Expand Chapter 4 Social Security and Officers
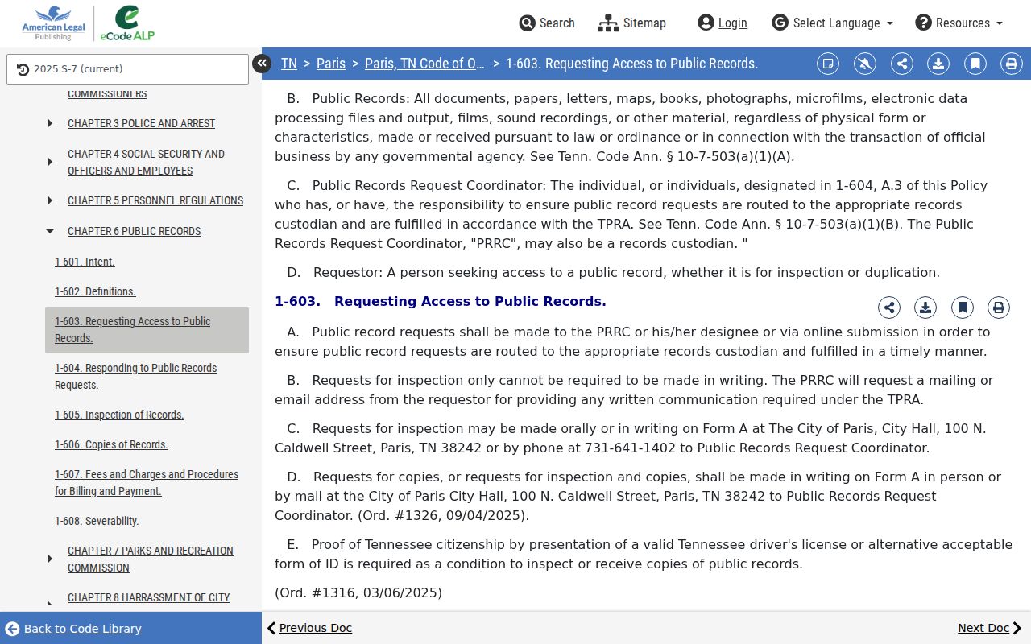 pyautogui.click(x=50, y=162)
